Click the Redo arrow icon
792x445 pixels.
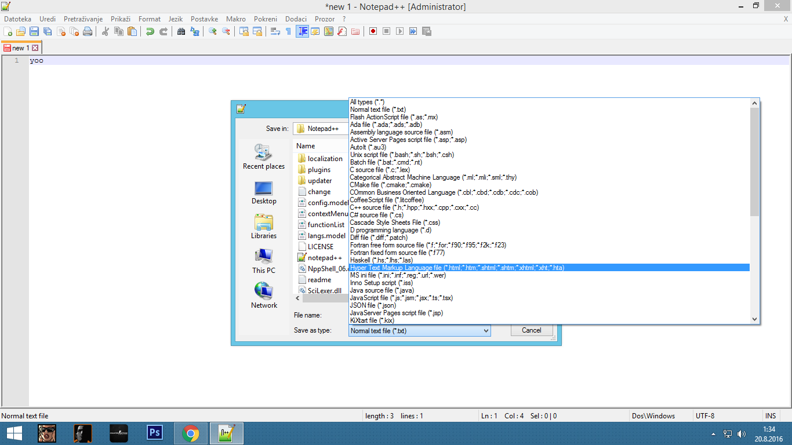(164, 31)
